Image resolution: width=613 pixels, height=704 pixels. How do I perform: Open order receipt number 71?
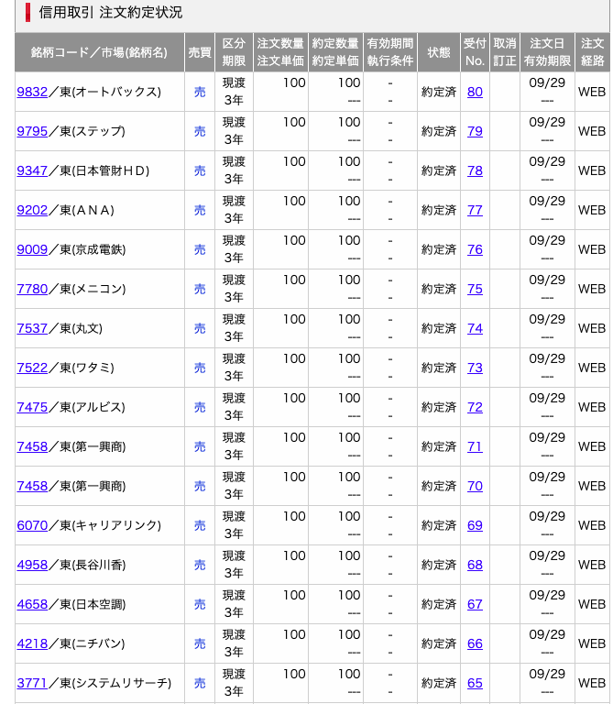click(475, 446)
